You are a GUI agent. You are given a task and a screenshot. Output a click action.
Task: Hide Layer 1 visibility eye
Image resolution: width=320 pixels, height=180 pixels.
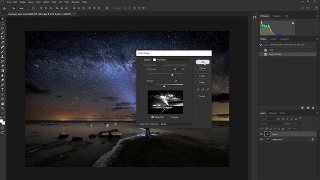coord(261,134)
